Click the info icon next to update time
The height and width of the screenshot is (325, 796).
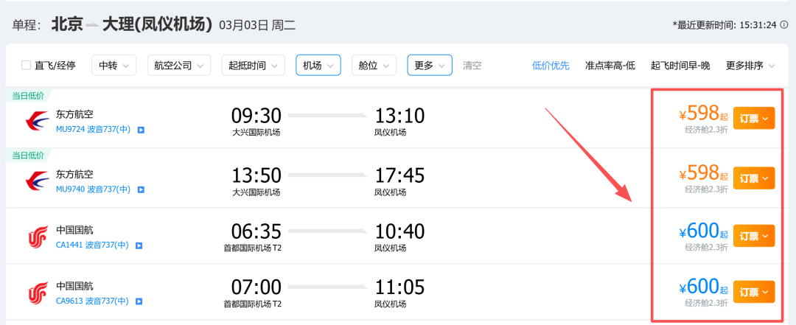pyautogui.click(x=784, y=24)
